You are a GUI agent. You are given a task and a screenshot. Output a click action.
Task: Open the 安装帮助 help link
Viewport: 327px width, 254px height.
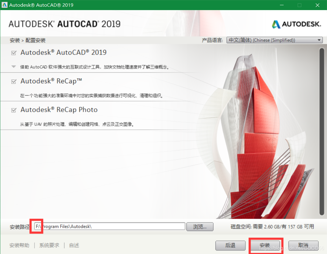click(20, 245)
